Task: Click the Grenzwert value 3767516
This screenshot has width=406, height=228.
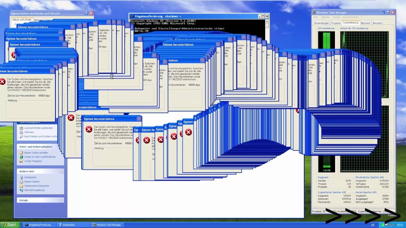Action: click(346, 199)
